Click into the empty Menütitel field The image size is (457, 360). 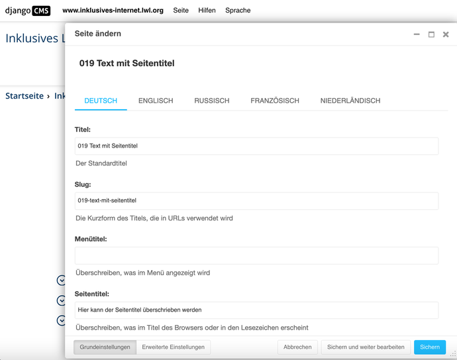tap(256, 255)
